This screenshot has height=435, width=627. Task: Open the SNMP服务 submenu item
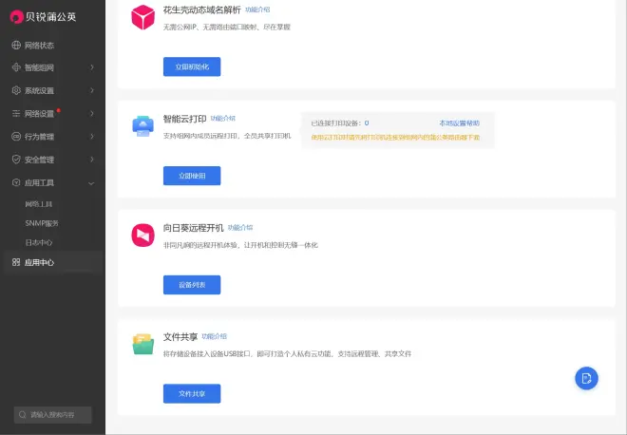[x=42, y=222]
